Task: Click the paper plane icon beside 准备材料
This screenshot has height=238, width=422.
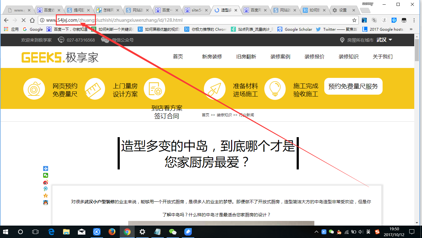Action: pos(215,89)
